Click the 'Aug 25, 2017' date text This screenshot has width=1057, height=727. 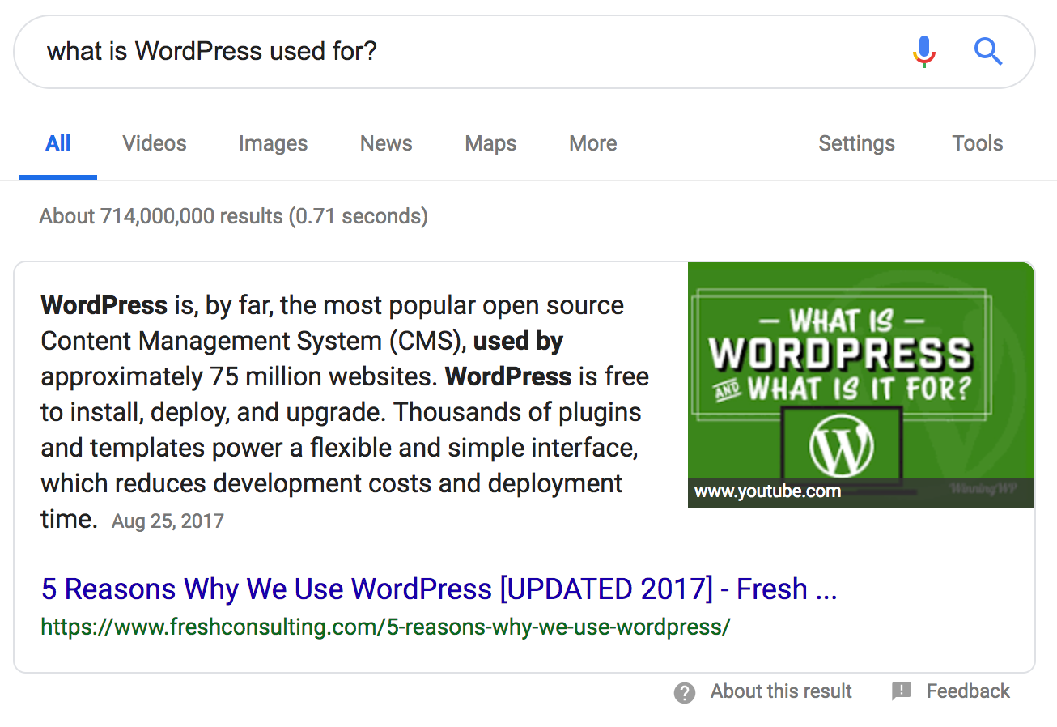(168, 521)
